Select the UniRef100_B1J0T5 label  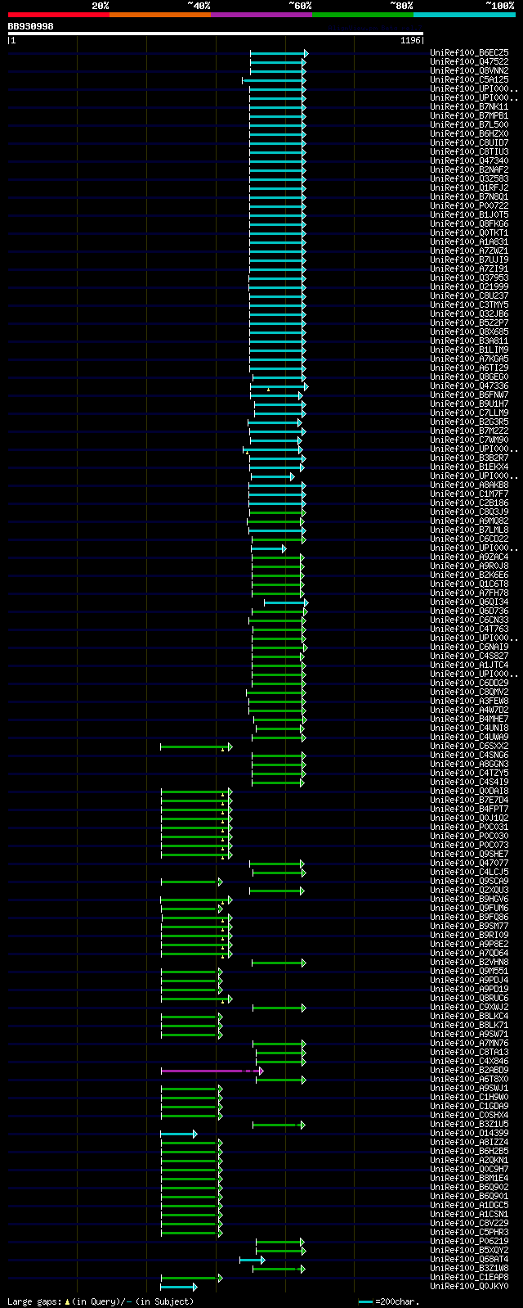469,215
